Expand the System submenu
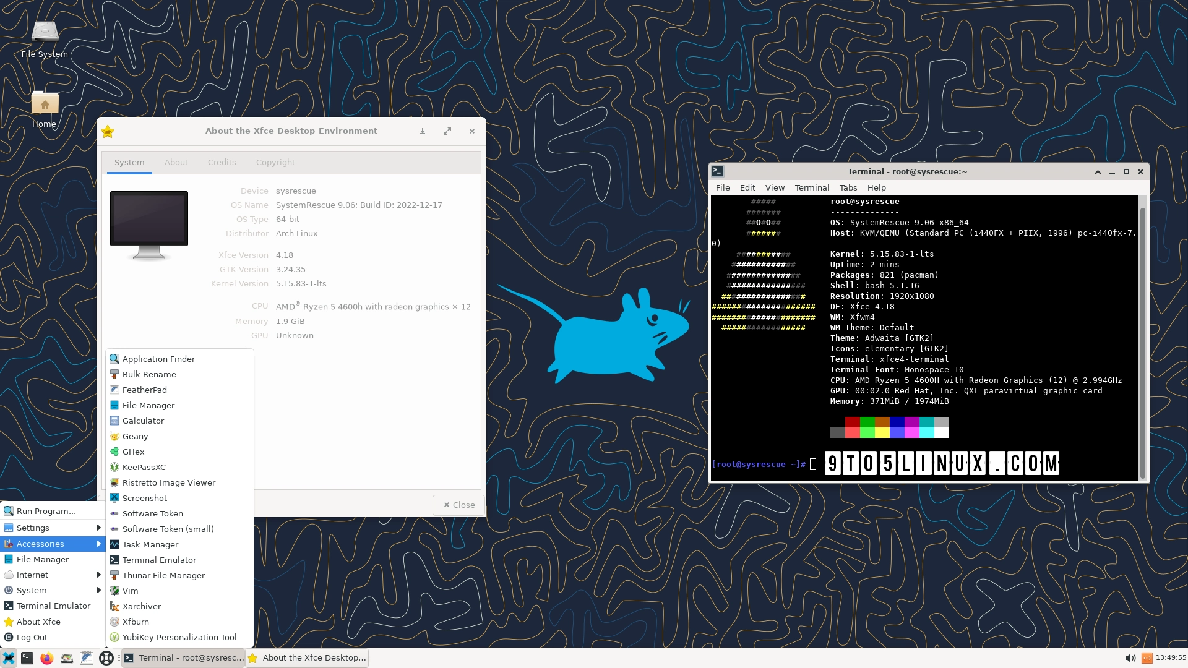The width and height of the screenshot is (1188, 668). pyautogui.click(x=31, y=590)
